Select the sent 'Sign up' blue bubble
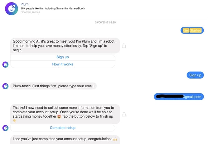 195,75
